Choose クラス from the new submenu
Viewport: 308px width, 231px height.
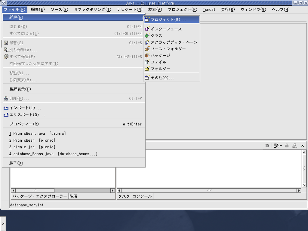pyautogui.click(x=172, y=35)
